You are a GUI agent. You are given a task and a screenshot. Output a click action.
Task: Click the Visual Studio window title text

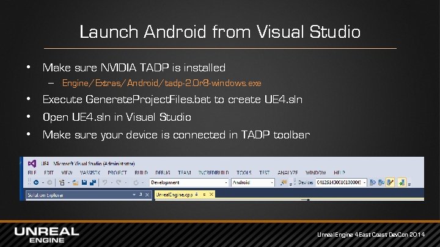coord(88,163)
